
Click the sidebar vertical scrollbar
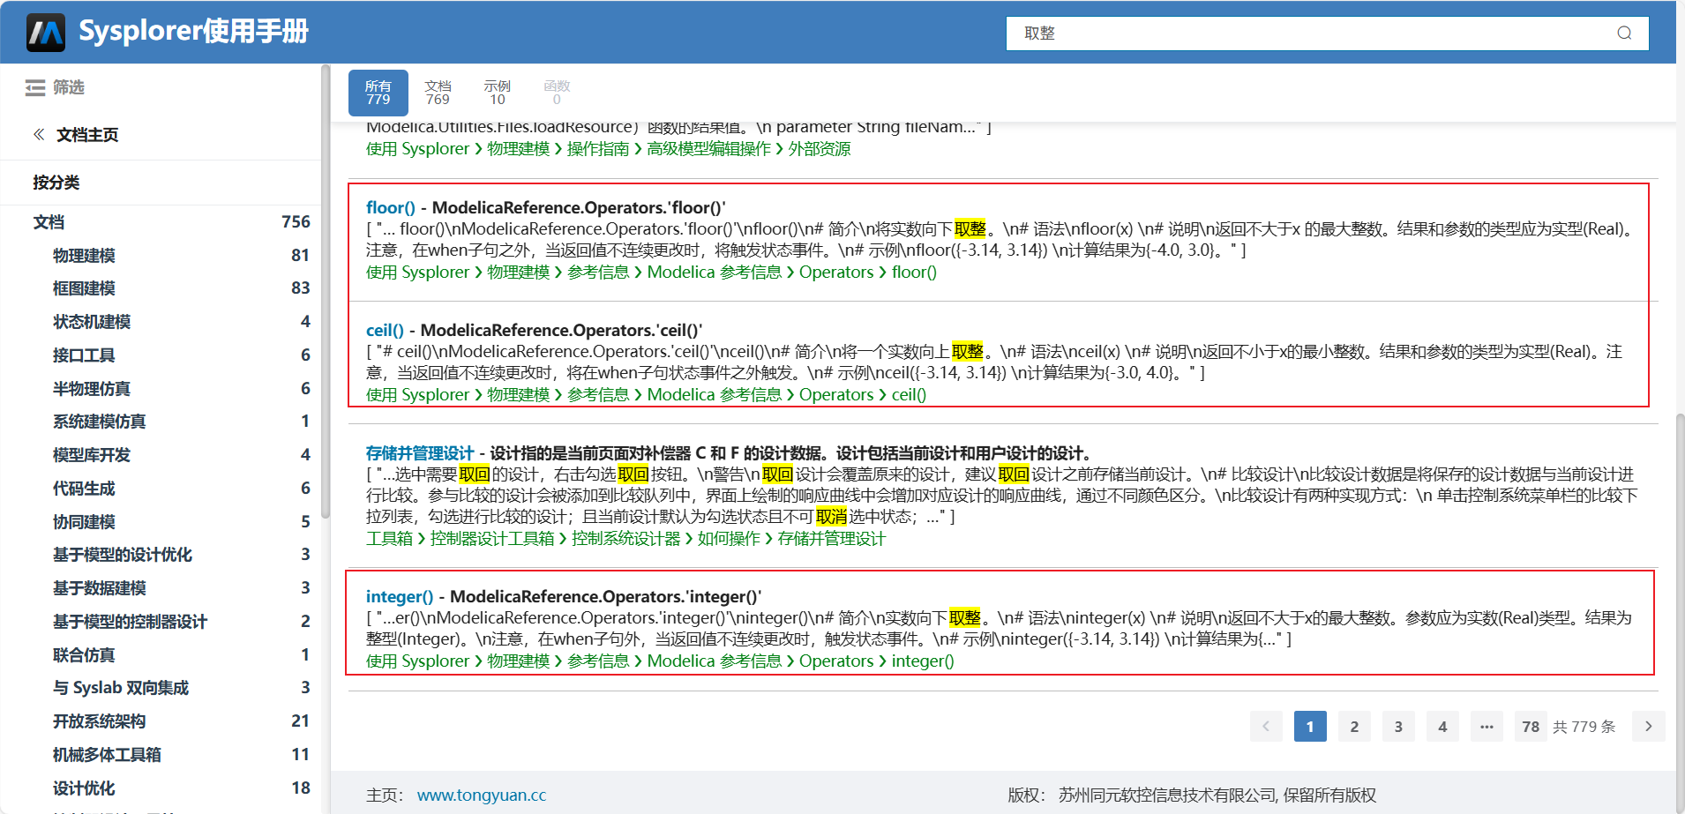pyautogui.click(x=326, y=291)
